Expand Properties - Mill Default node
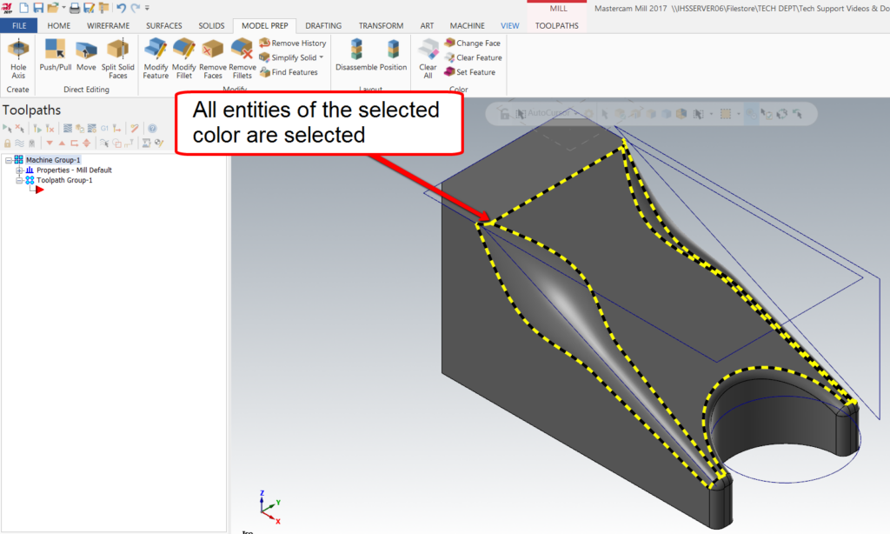The image size is (890, 534). [x=19, y=170]
